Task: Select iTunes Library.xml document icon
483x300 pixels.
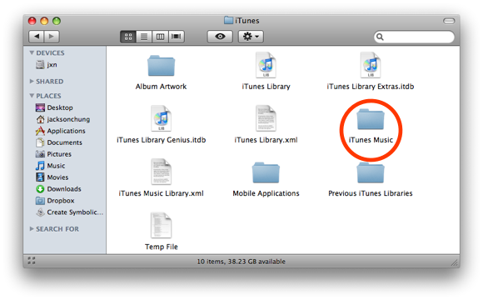Action: tap(266, 118)
